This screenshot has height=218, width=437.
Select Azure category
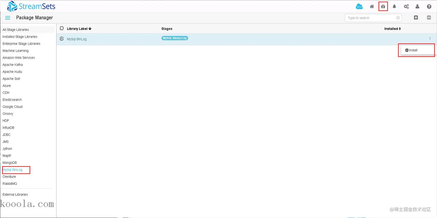[x=7, y=86]
